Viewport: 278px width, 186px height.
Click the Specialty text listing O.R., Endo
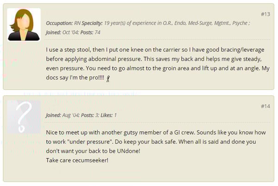pos(177,23)
